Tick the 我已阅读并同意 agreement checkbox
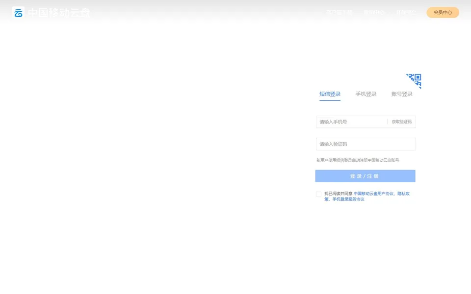 coord(319,195)
